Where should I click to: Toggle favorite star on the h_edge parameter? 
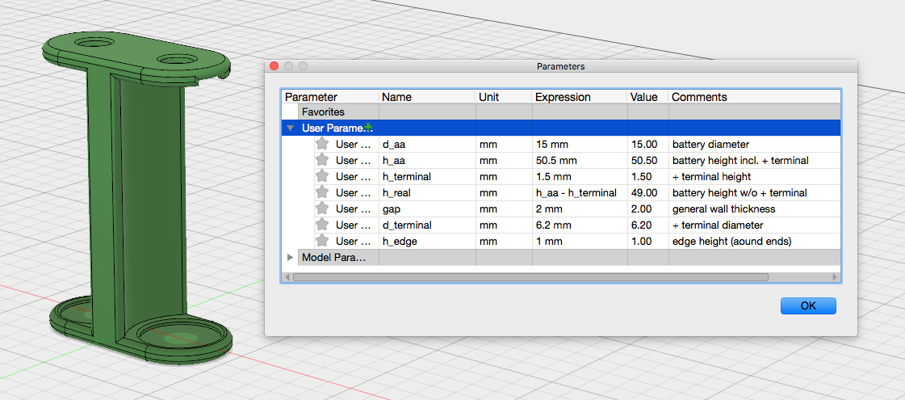(x=323, y=241)
